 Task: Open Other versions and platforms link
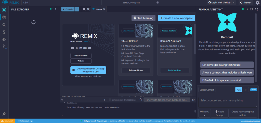pos(88,76)
